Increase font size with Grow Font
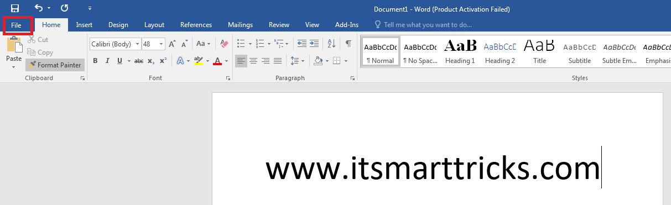The height and width of the screenshot is (205, 671). tap(172, 44)
